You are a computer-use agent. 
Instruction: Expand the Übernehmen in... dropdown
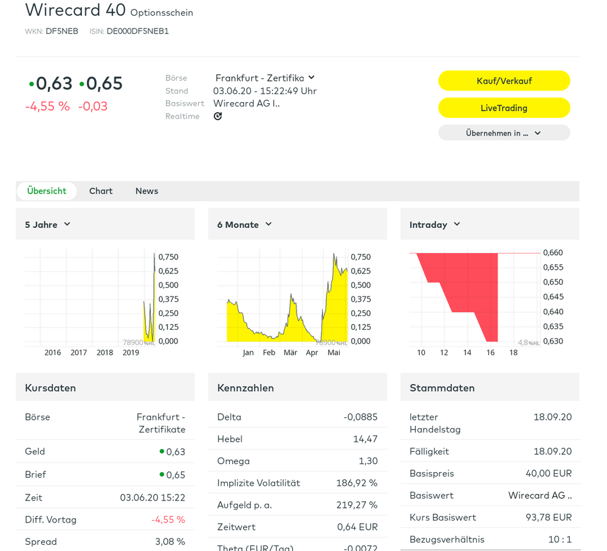tap(504, 133)
